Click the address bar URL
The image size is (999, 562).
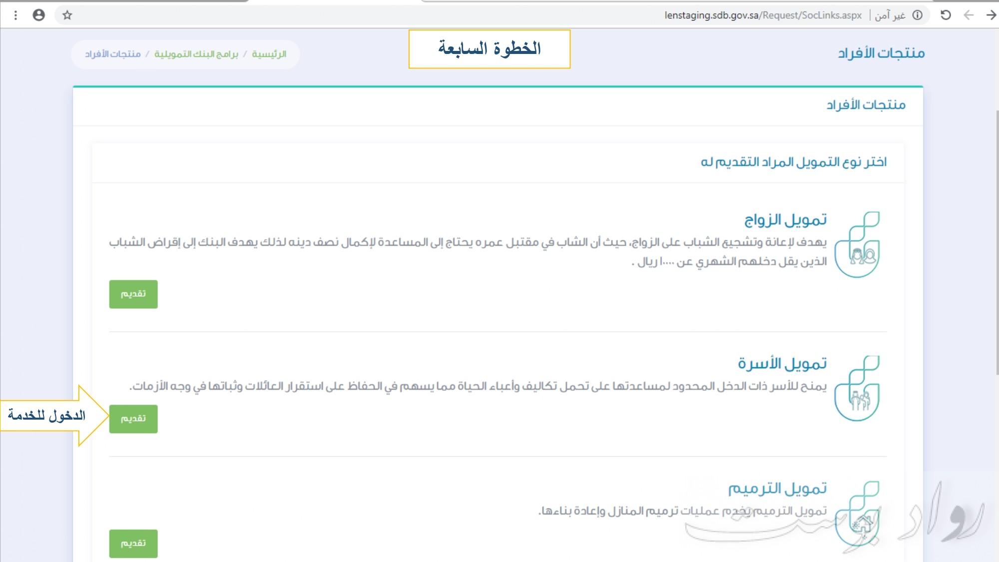(x=762, y=15)
